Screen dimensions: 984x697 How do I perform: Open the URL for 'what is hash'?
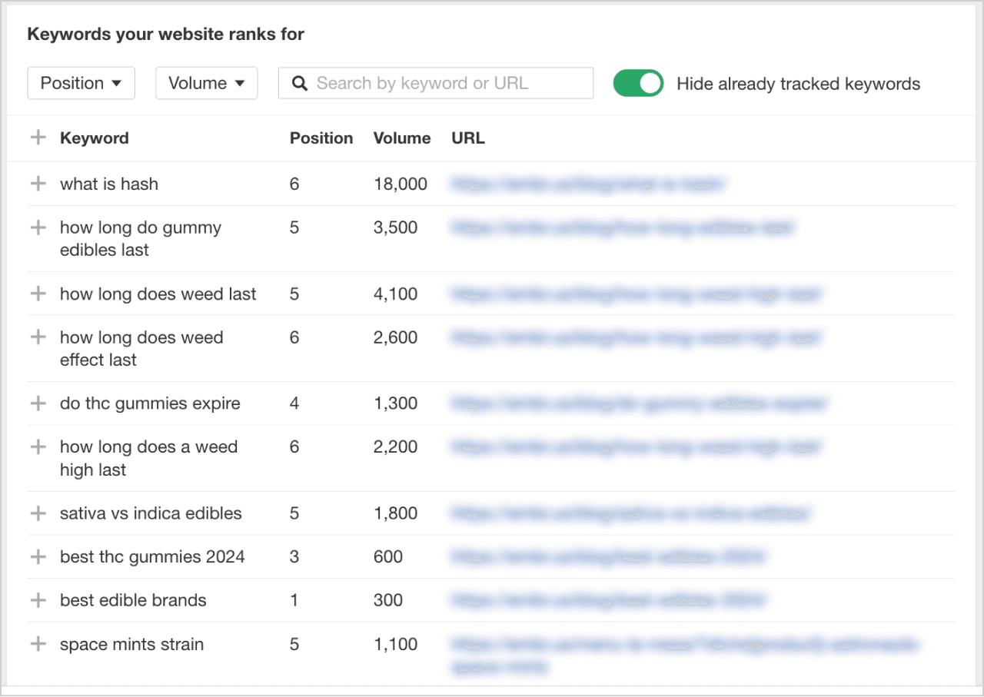(x=587, y=184)
